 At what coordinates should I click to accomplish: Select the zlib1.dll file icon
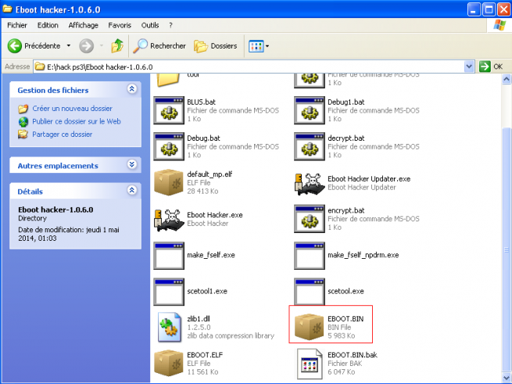tap(169, 325)
